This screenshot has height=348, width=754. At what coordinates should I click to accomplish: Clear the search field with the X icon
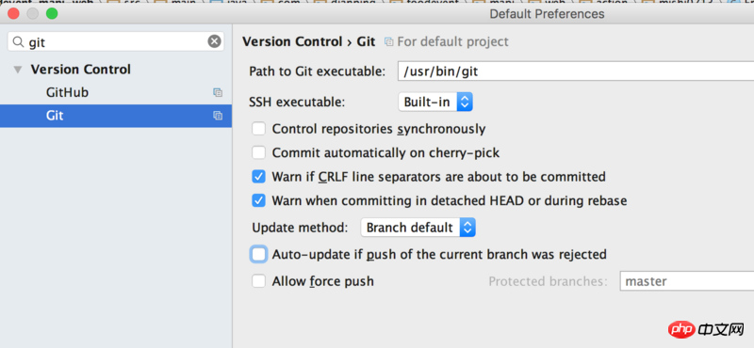215,41
